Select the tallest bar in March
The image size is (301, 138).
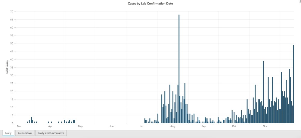pyautogui.click(x=31, y=120)
